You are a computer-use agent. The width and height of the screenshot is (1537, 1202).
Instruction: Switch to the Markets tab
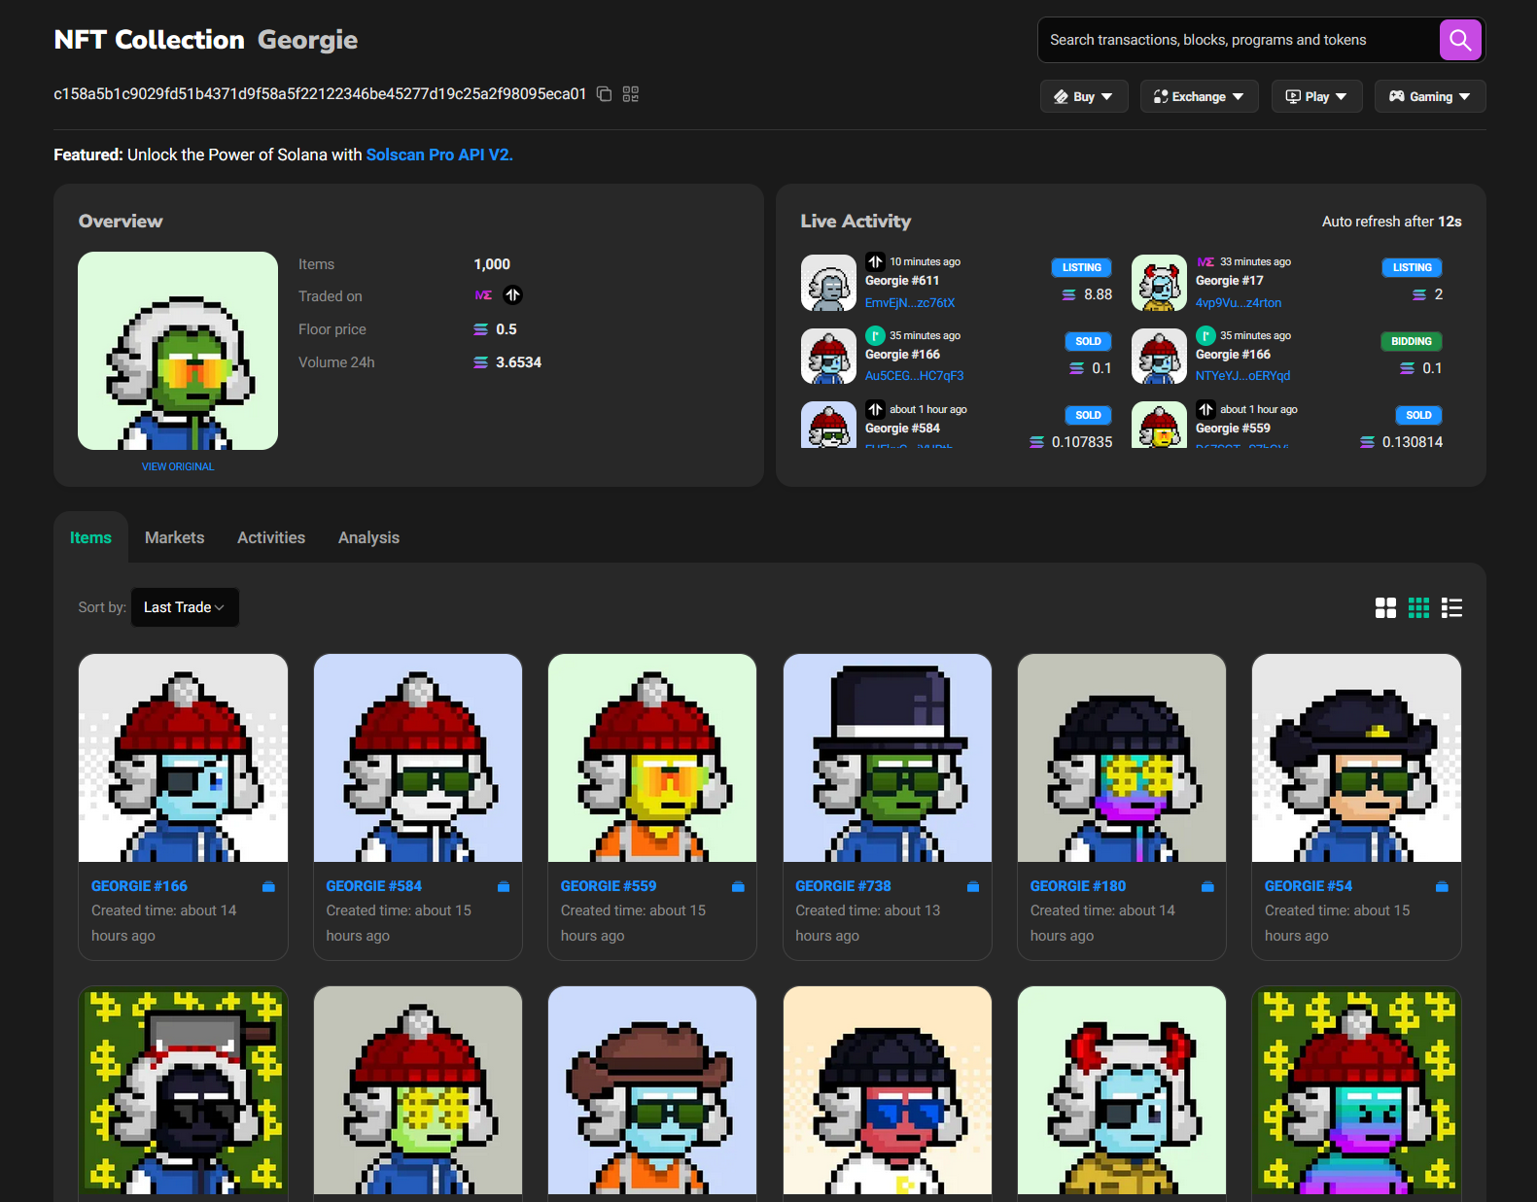click(175, 537)
